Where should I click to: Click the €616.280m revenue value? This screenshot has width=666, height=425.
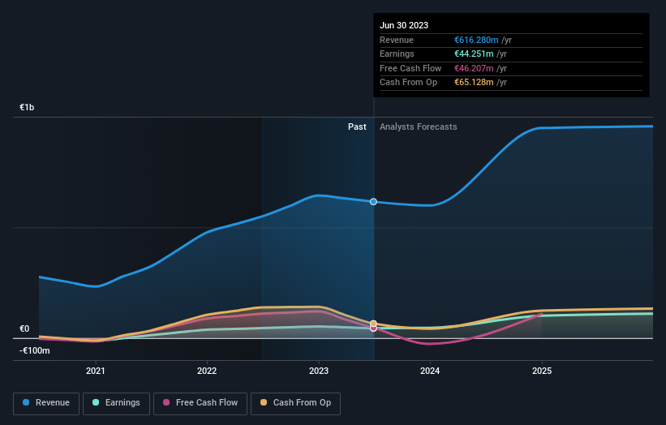(476, 40)
